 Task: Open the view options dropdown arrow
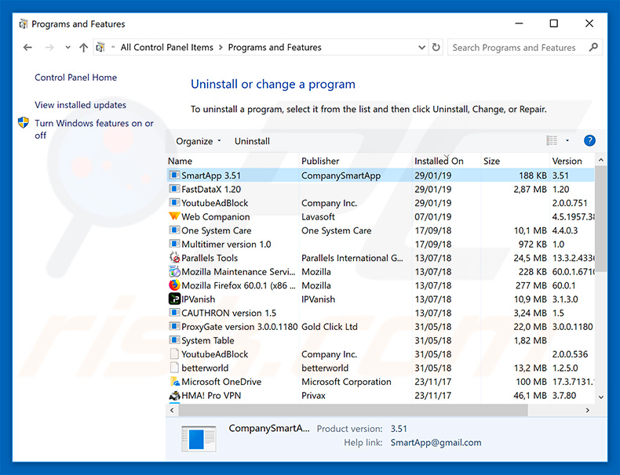click(567, 140)
